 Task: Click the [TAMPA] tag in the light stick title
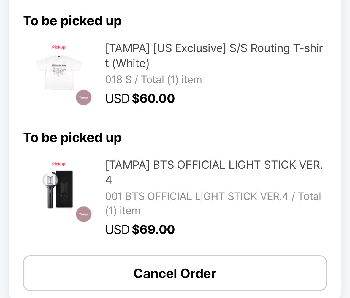[x=127, y=165]
